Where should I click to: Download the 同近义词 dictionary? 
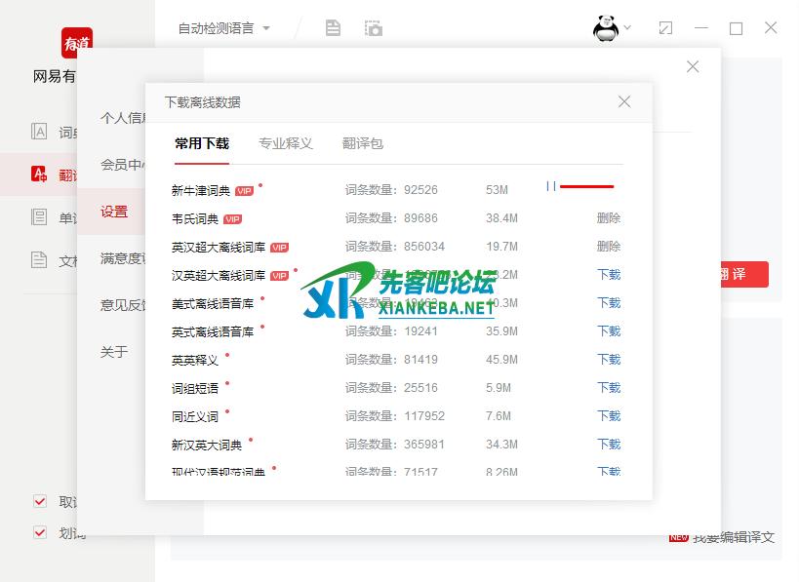coord(608,416)
